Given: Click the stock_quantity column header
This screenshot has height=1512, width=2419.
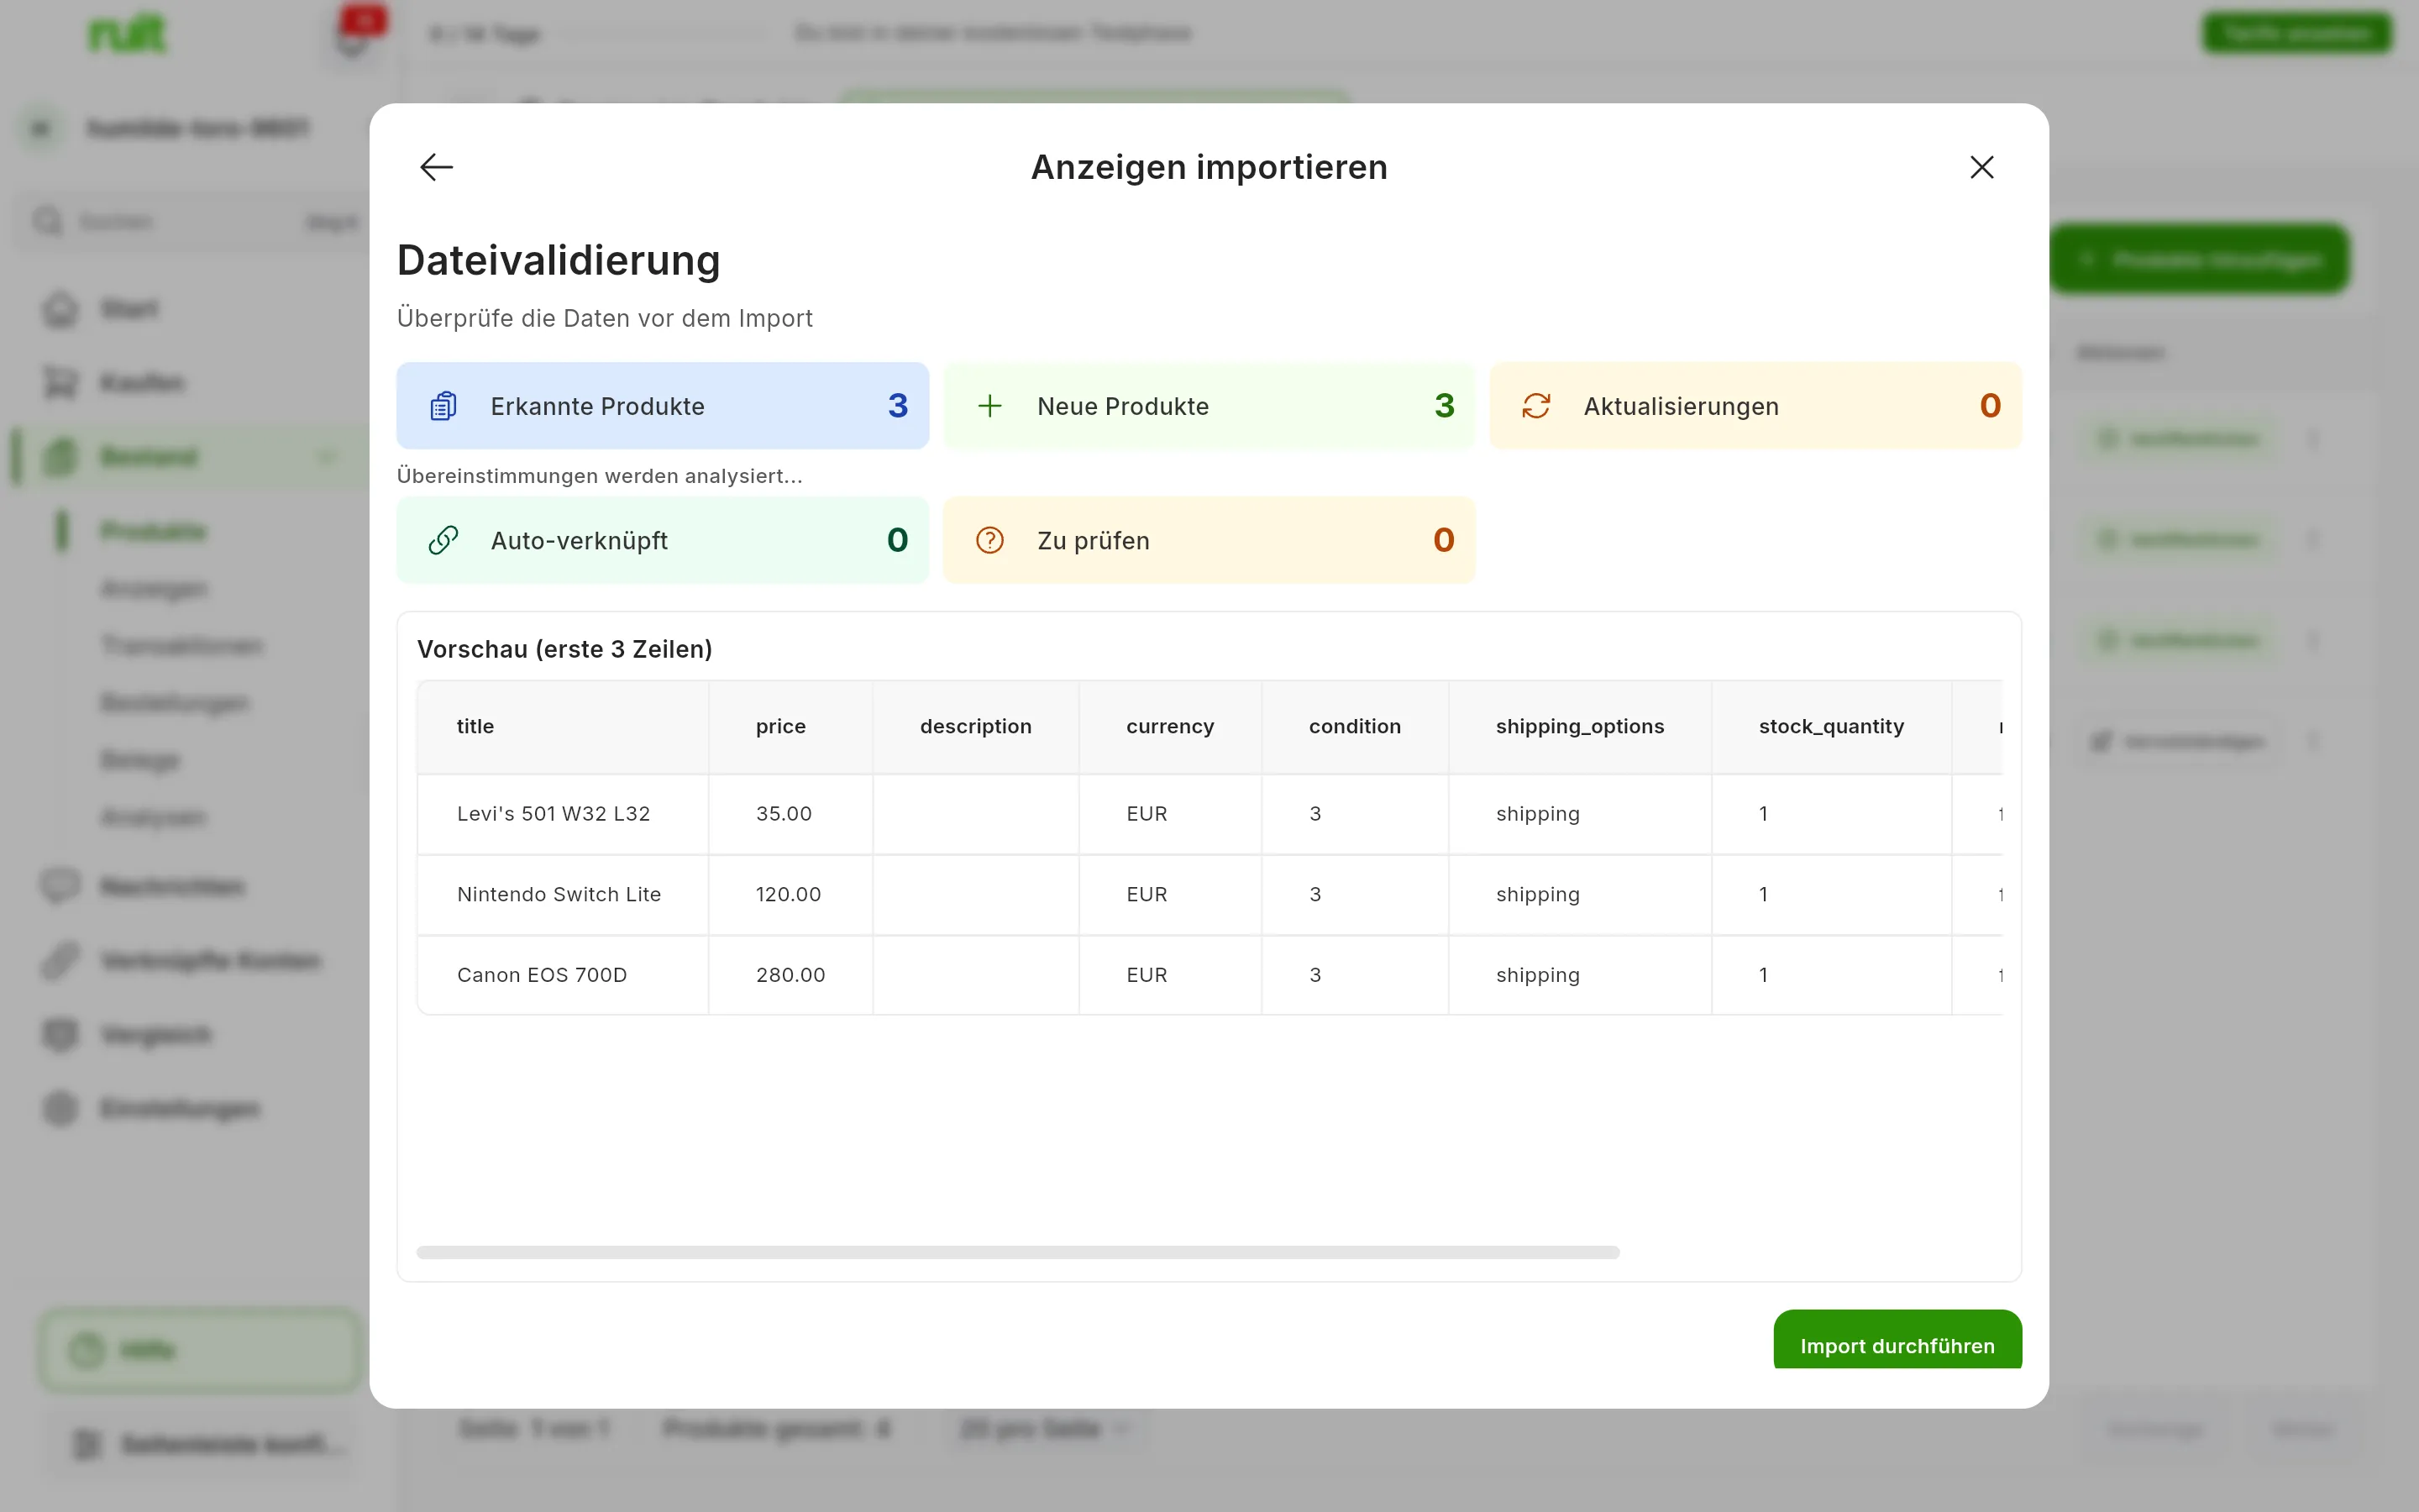Looking at the screenshot, I should [x=1831, y=727].
